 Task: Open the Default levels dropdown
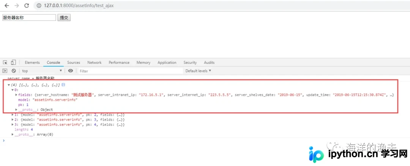click(198, 71)
